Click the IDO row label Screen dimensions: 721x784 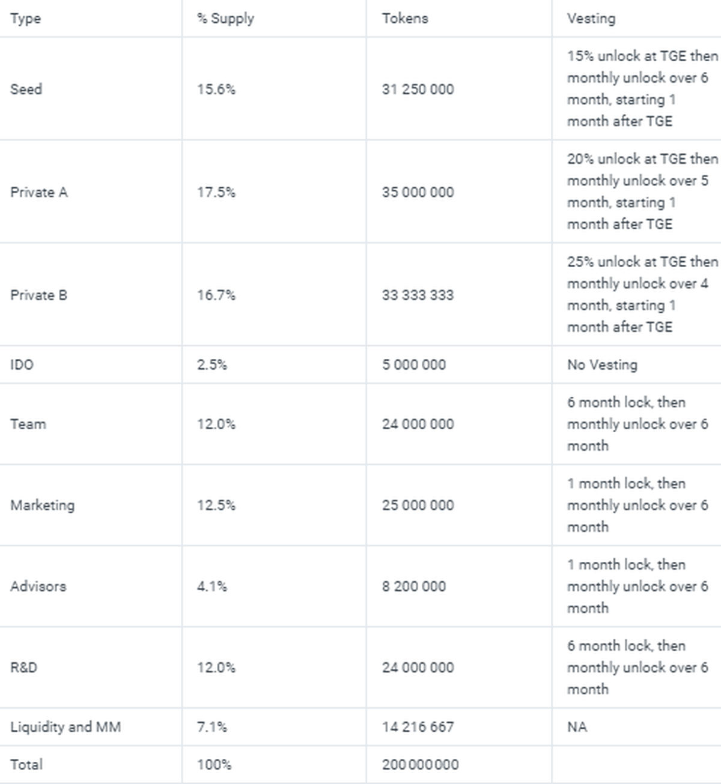coord(22,365)
